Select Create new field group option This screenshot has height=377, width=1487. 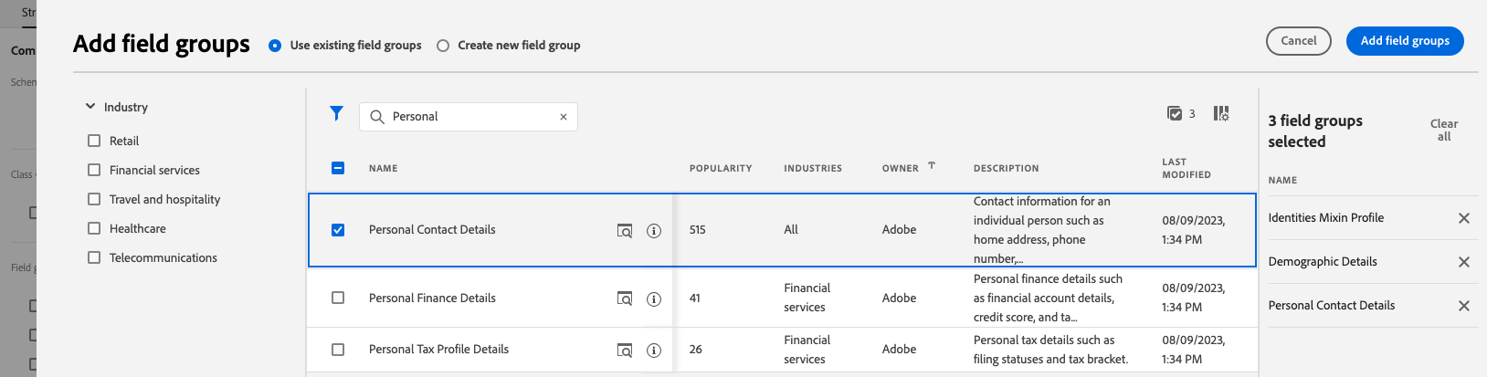pyautogui.click(x=443, y=46)
